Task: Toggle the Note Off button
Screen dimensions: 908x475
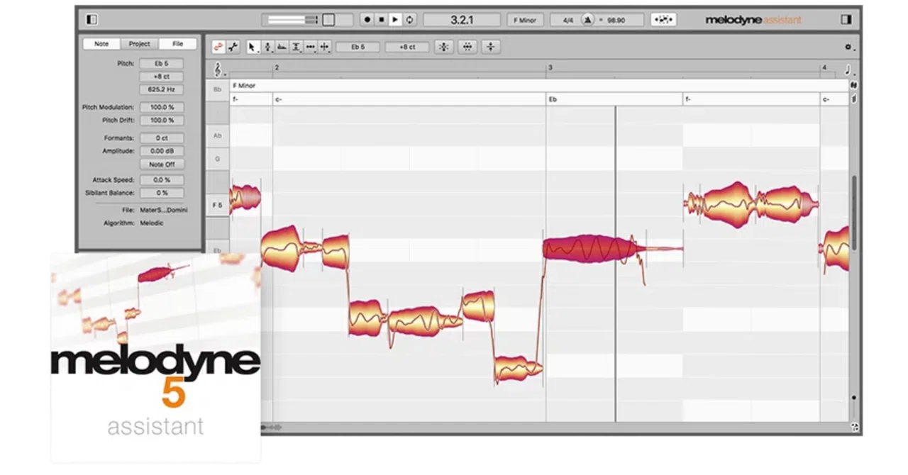Action: tap(162, 164)
